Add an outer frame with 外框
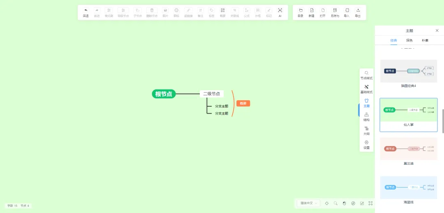444x213 pixels. 258,10
